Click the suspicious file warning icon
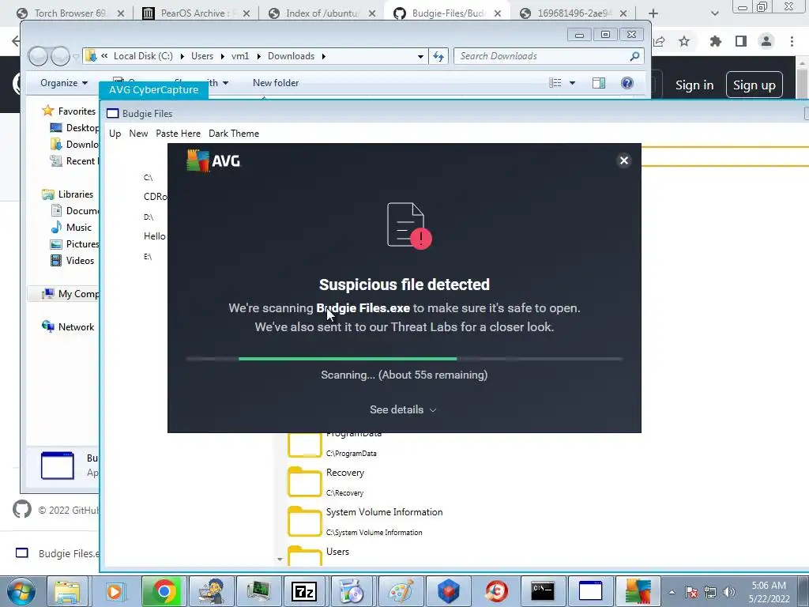This screenshot has width=809, height=607. click(409, 225)
